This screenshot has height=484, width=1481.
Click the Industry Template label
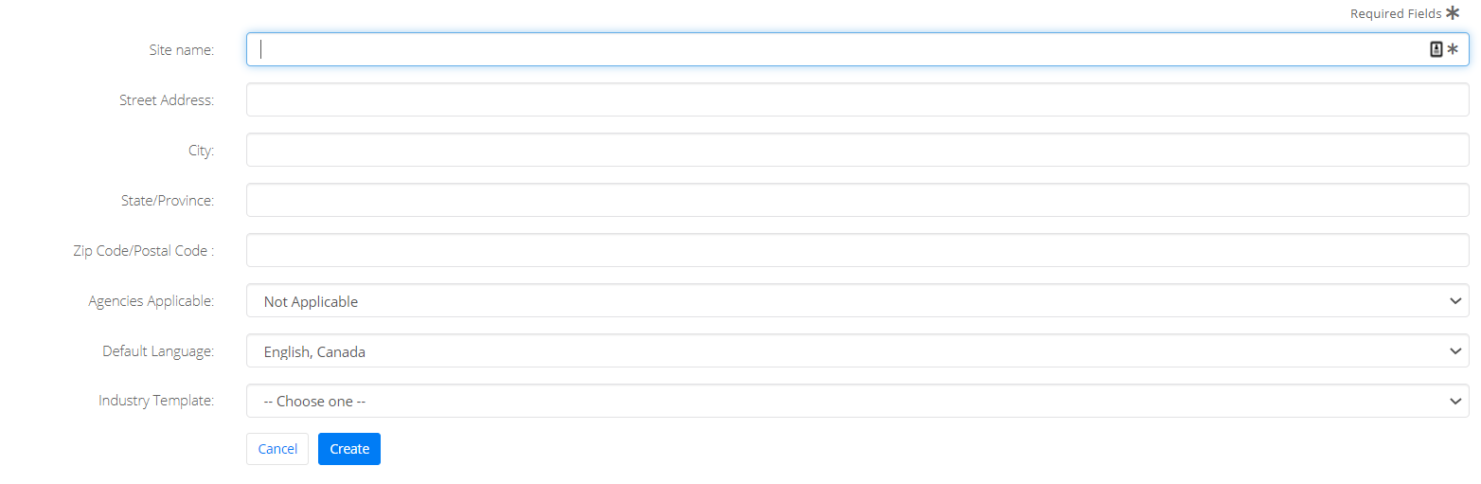[156, 401]
